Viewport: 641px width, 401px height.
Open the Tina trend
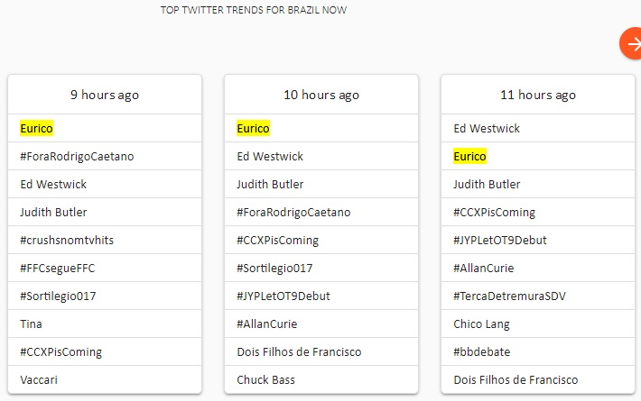click(31, 324)
